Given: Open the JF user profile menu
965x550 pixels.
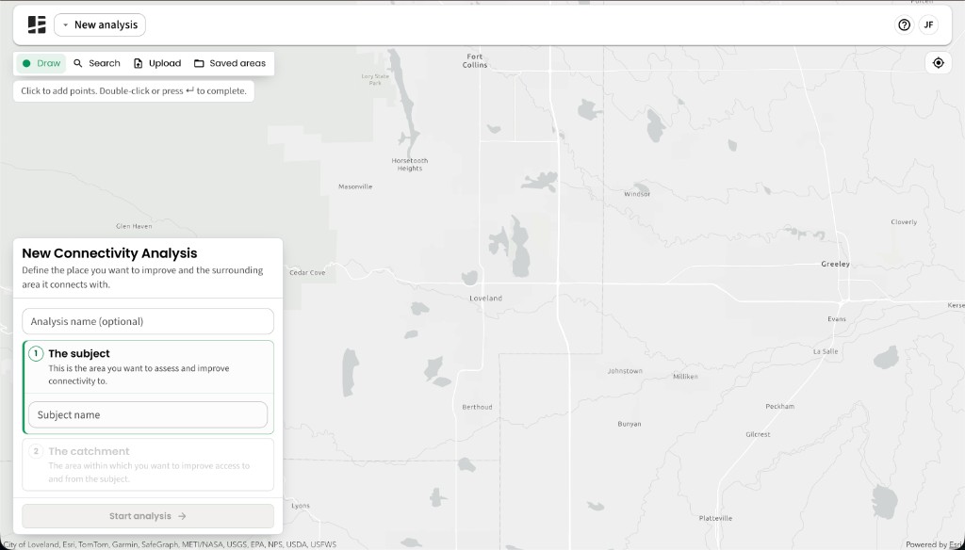Looking at the screenshot, I should pos(928,24).
